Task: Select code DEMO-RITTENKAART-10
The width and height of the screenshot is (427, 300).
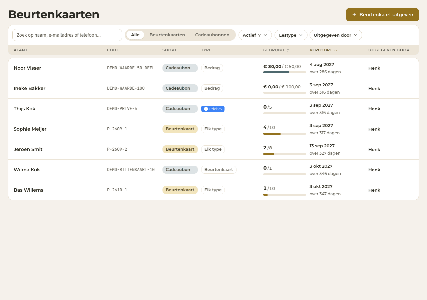Action: point(131,170)
